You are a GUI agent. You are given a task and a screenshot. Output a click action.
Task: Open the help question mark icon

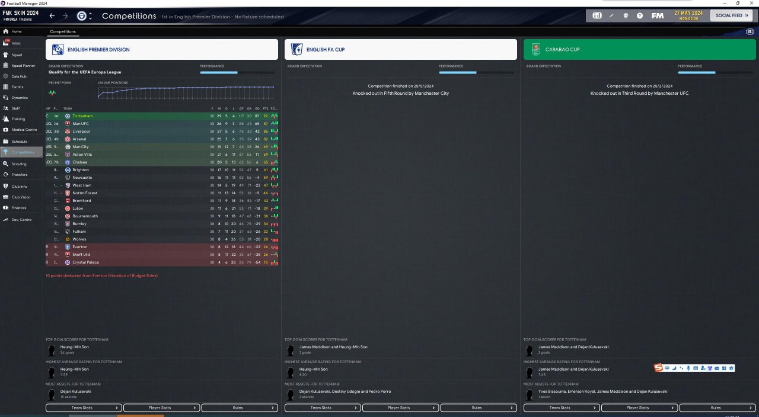[x=640, y=15]
